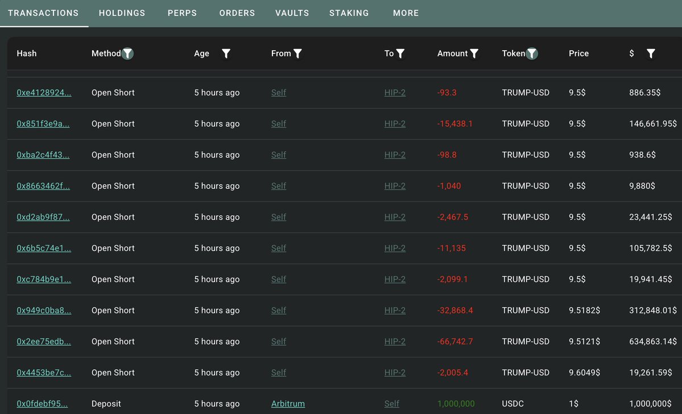Switch to the Transactions tab

point(43,13)
